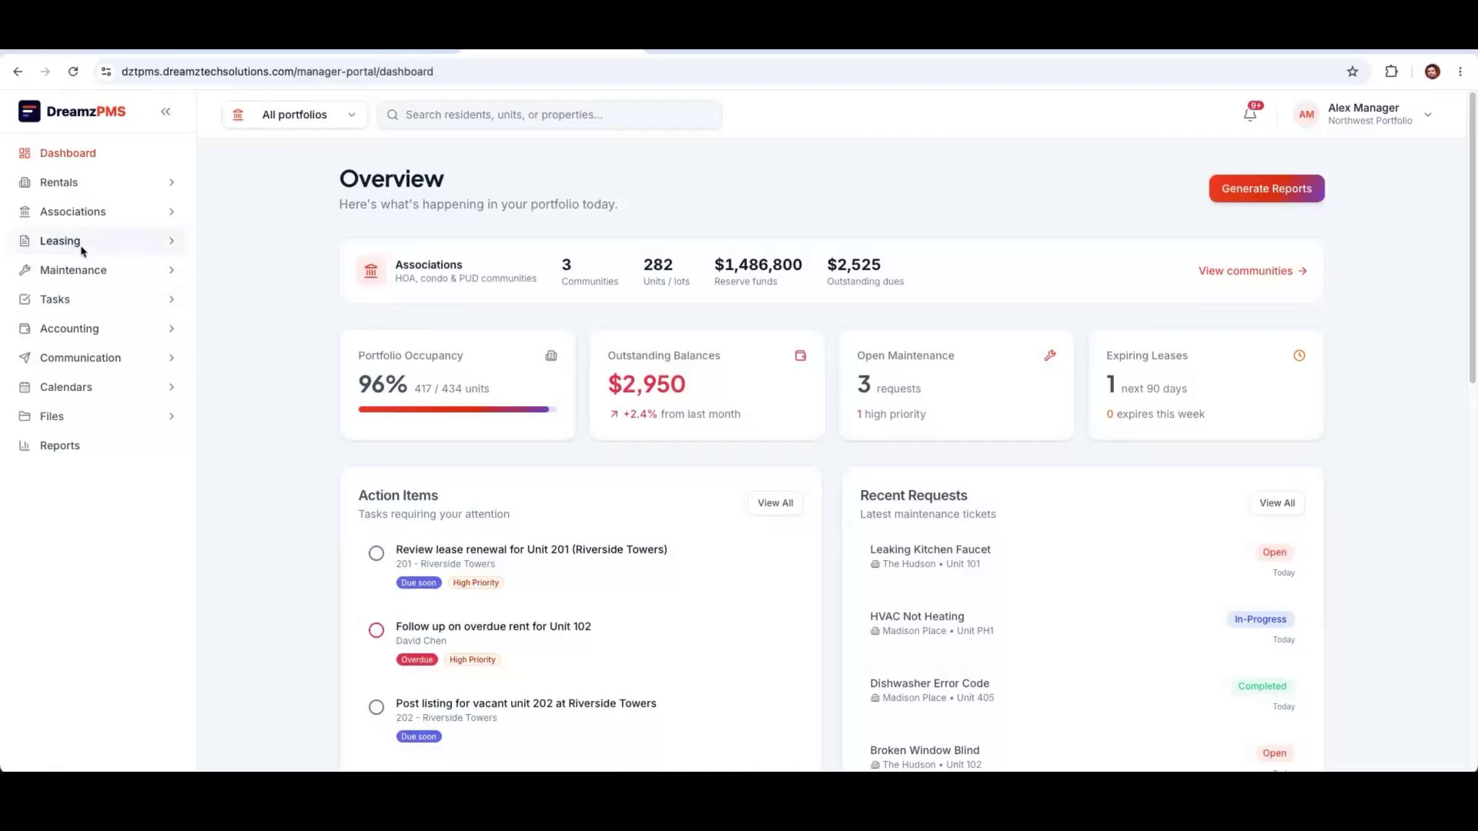Viewport: 1478px width, 831px height.
Task: Open the Calendars menu item
Action: pyautogui.click(x=98, y=387)
